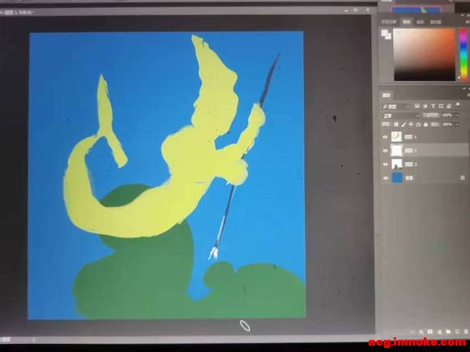This screenshot has width=470, height=352.
Task: Filter layers by type (T) icon
Action: click(433, 106)
